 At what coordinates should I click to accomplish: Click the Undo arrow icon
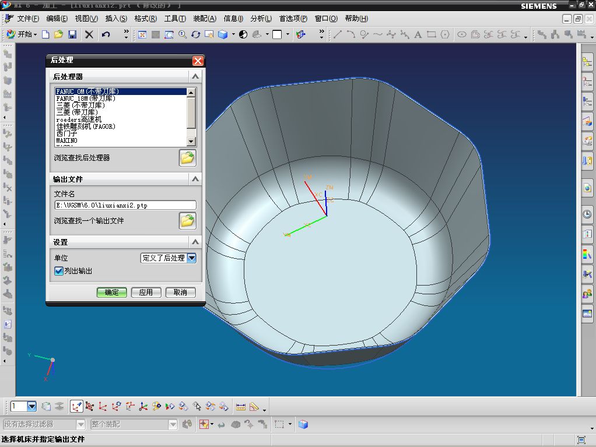(x=106, y=35)
